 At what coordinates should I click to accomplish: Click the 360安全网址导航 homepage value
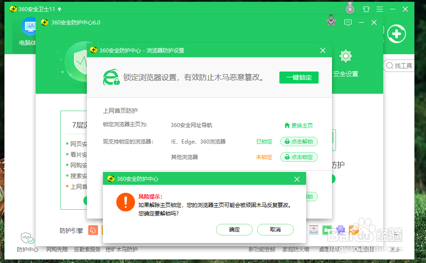pyautogui.click(x=191, y=125)
